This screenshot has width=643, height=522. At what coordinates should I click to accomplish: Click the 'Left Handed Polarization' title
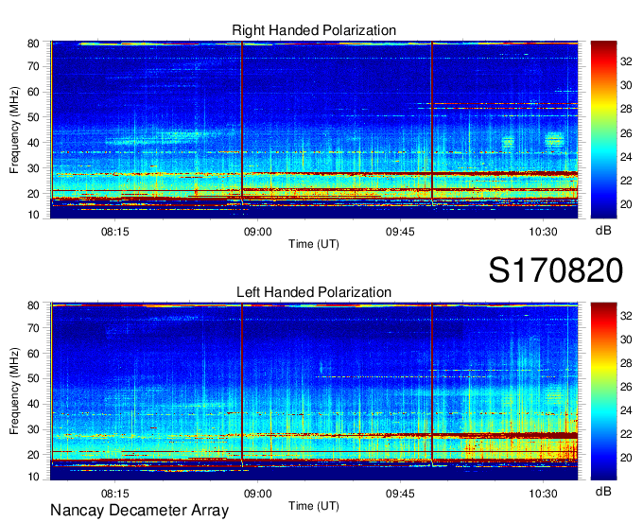click(314, 292)
